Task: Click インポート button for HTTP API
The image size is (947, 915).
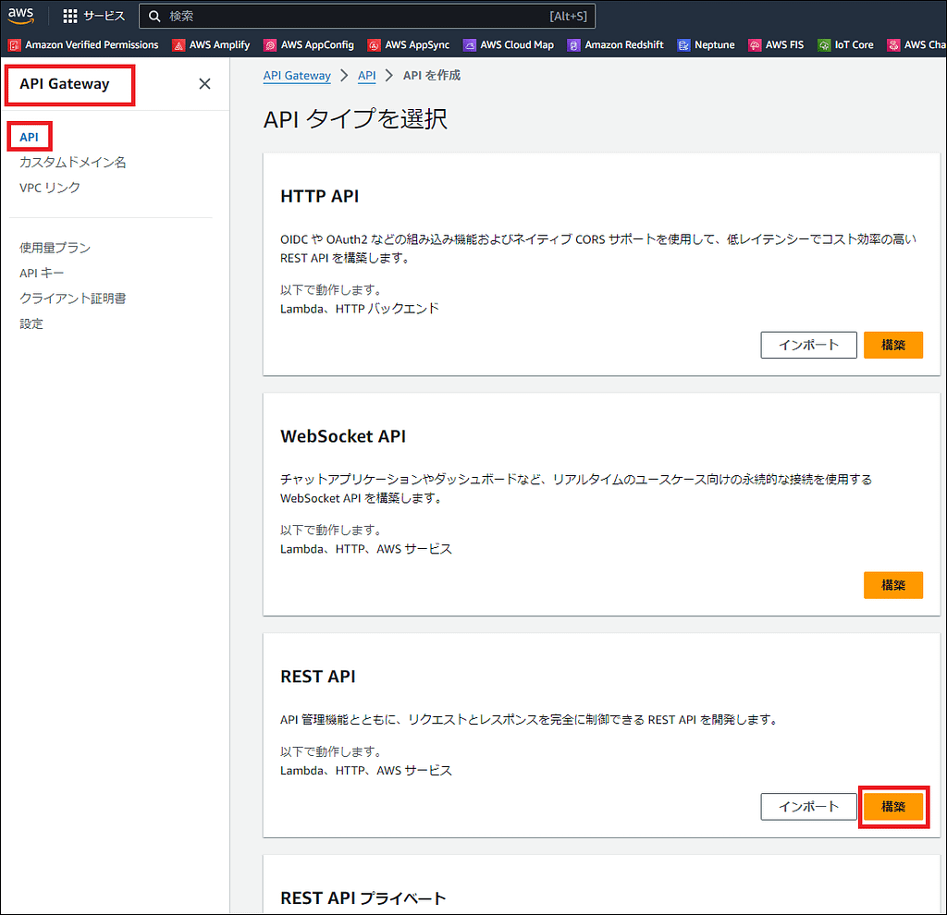Action: [808, 345]
